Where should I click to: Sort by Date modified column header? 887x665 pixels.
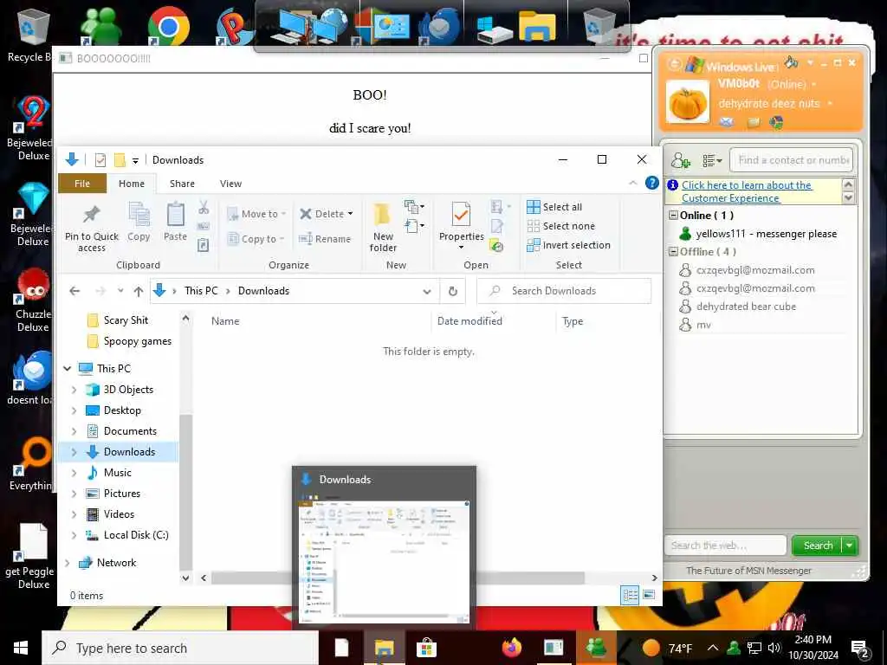(x=469, y=321)
